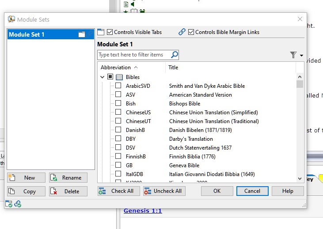Click the module list scrollbar thumb
The width and height of the screenshot is (323, 229).
point(300,84)
